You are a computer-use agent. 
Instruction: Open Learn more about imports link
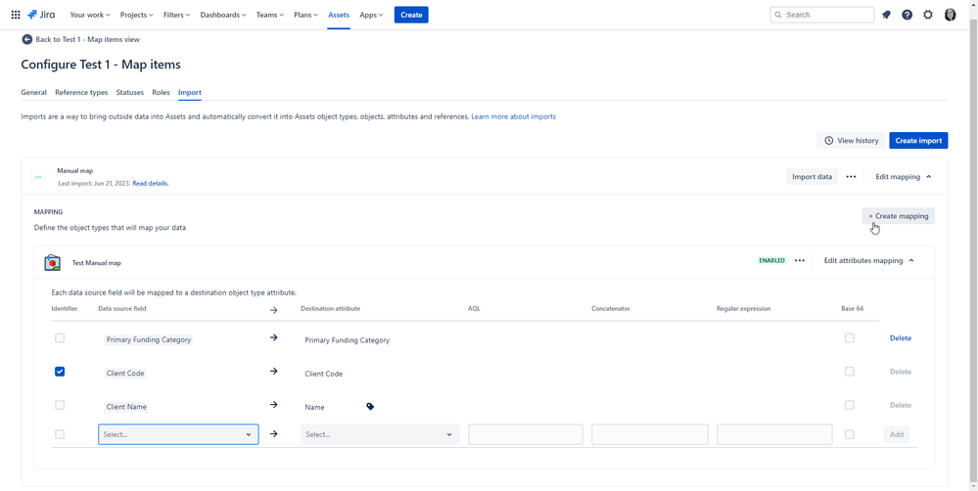513,116
